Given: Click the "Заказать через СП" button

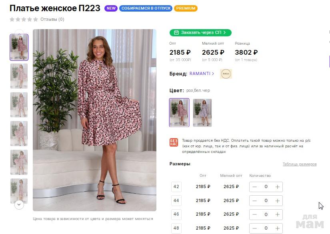Looking at the screenshot, I should (x=200, y=32).
